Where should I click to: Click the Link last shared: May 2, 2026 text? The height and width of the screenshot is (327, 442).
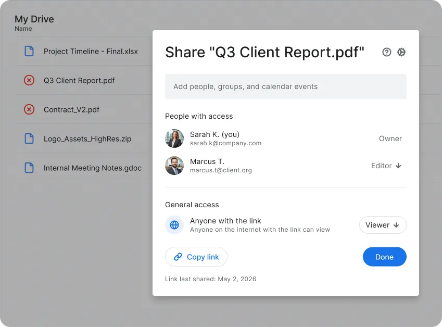(210, 279)
